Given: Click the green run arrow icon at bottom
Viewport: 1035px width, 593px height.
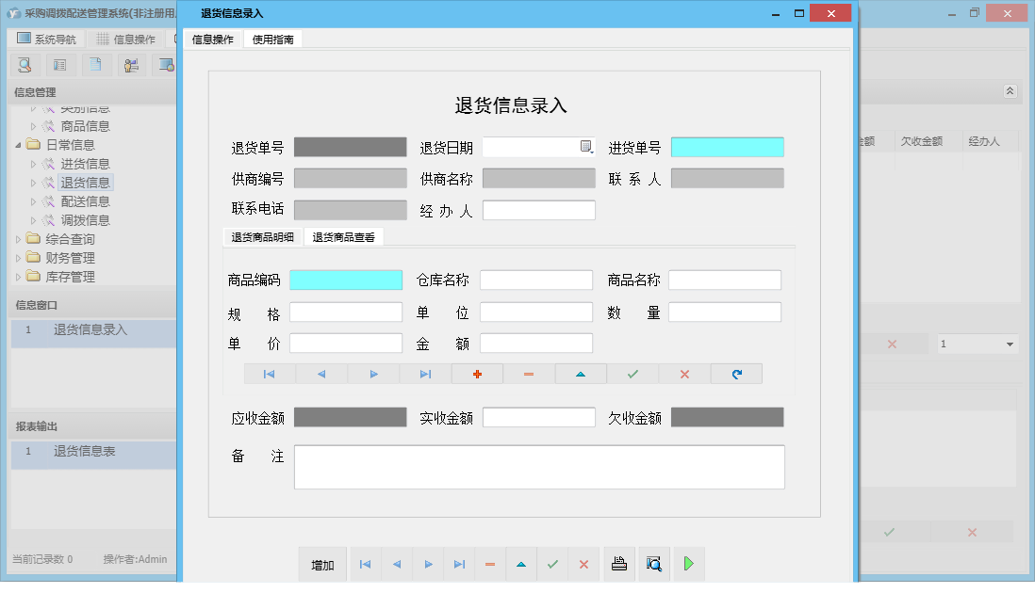Looking at the screenshot, I should tap(688, 563).
